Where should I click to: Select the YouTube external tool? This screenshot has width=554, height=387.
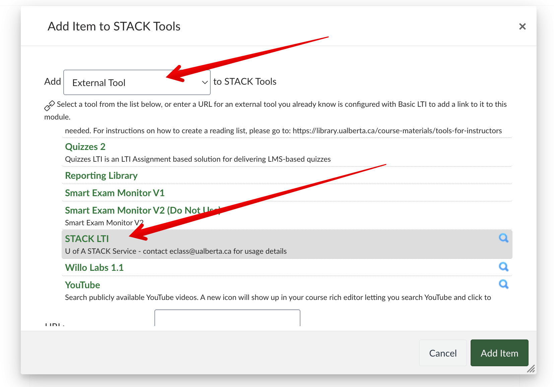tap(82, 285)
